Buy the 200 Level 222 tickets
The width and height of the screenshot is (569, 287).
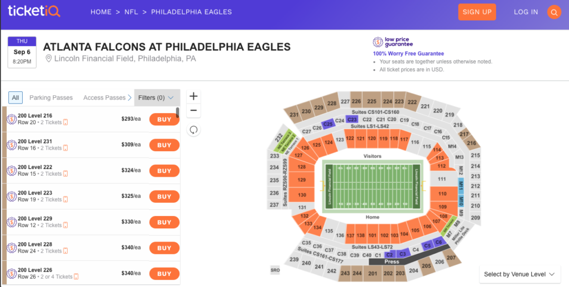tap(164, 171)
